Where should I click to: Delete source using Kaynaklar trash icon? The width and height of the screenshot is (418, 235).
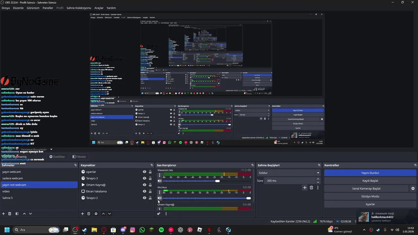click(89, 213)
